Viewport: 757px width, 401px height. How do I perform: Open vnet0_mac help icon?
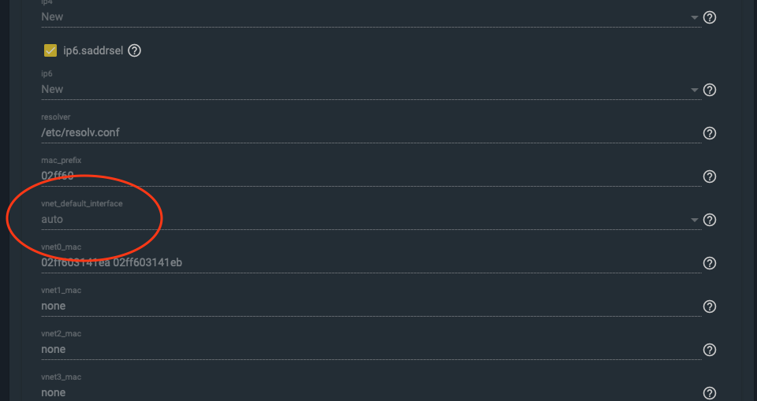709,263
